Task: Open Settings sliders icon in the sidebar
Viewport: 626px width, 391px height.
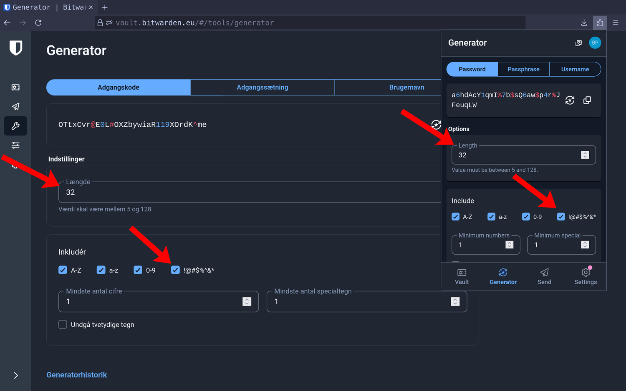Action: click(15, 145)
